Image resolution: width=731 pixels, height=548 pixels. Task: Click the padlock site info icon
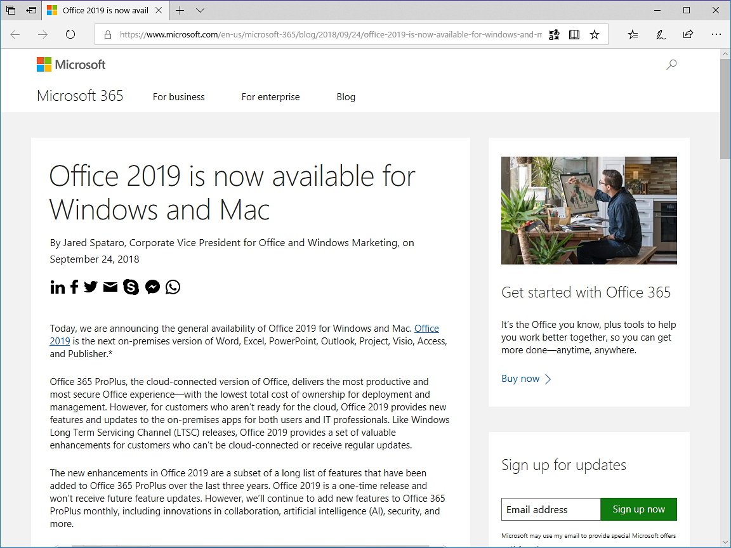[x=108, y=34]
